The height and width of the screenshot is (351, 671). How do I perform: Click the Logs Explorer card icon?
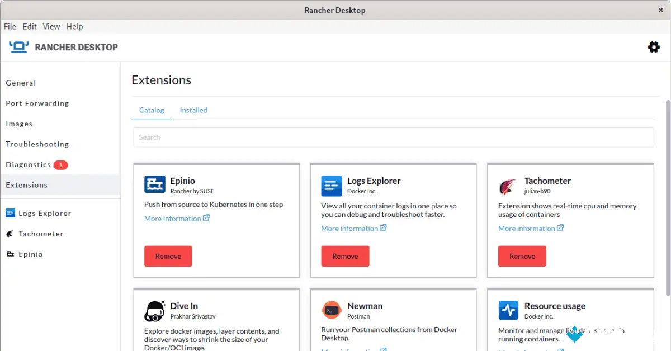(x=332, y=184)
